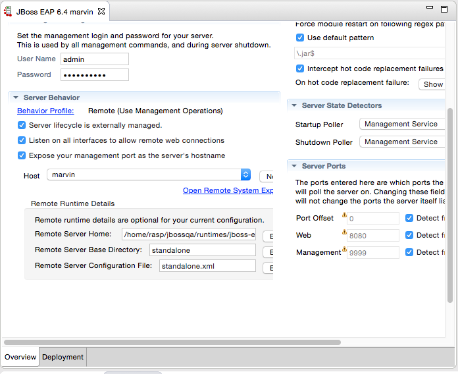The width and height of the screenshot is (458, 374).
Task: Browse for Remote Server Configuration File
Action: (x=268, y=268)
